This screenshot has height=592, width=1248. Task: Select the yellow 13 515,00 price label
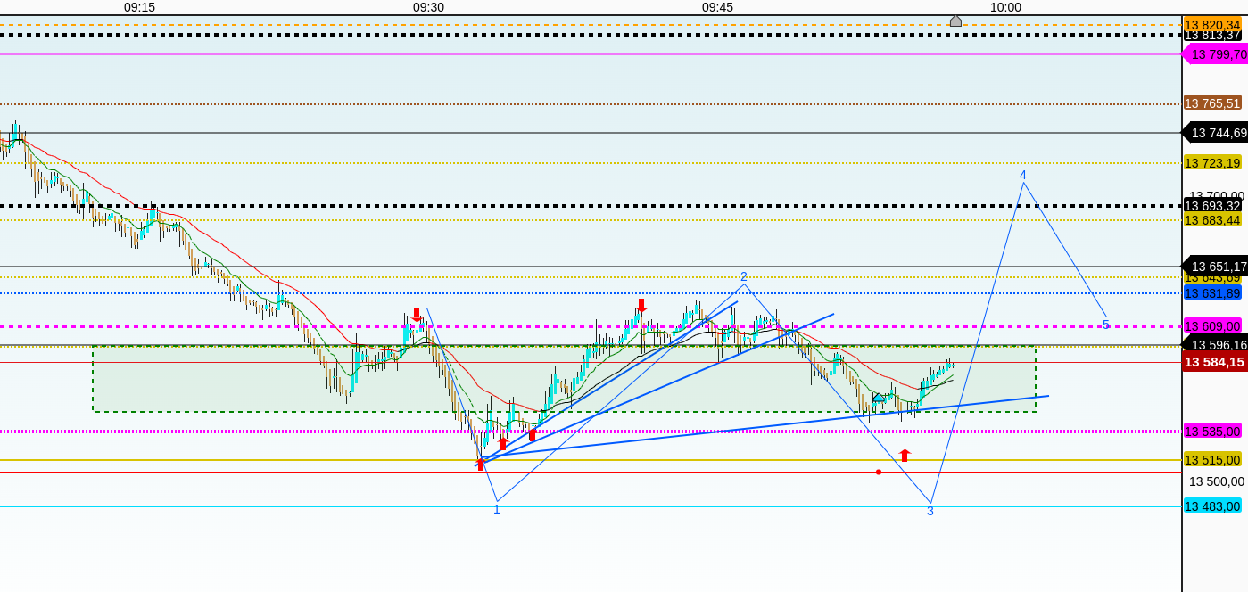point(1212,460)
